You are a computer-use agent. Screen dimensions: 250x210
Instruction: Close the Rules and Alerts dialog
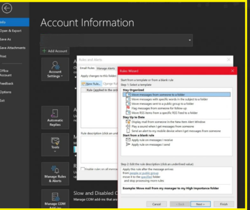click(x=229, y=59)
